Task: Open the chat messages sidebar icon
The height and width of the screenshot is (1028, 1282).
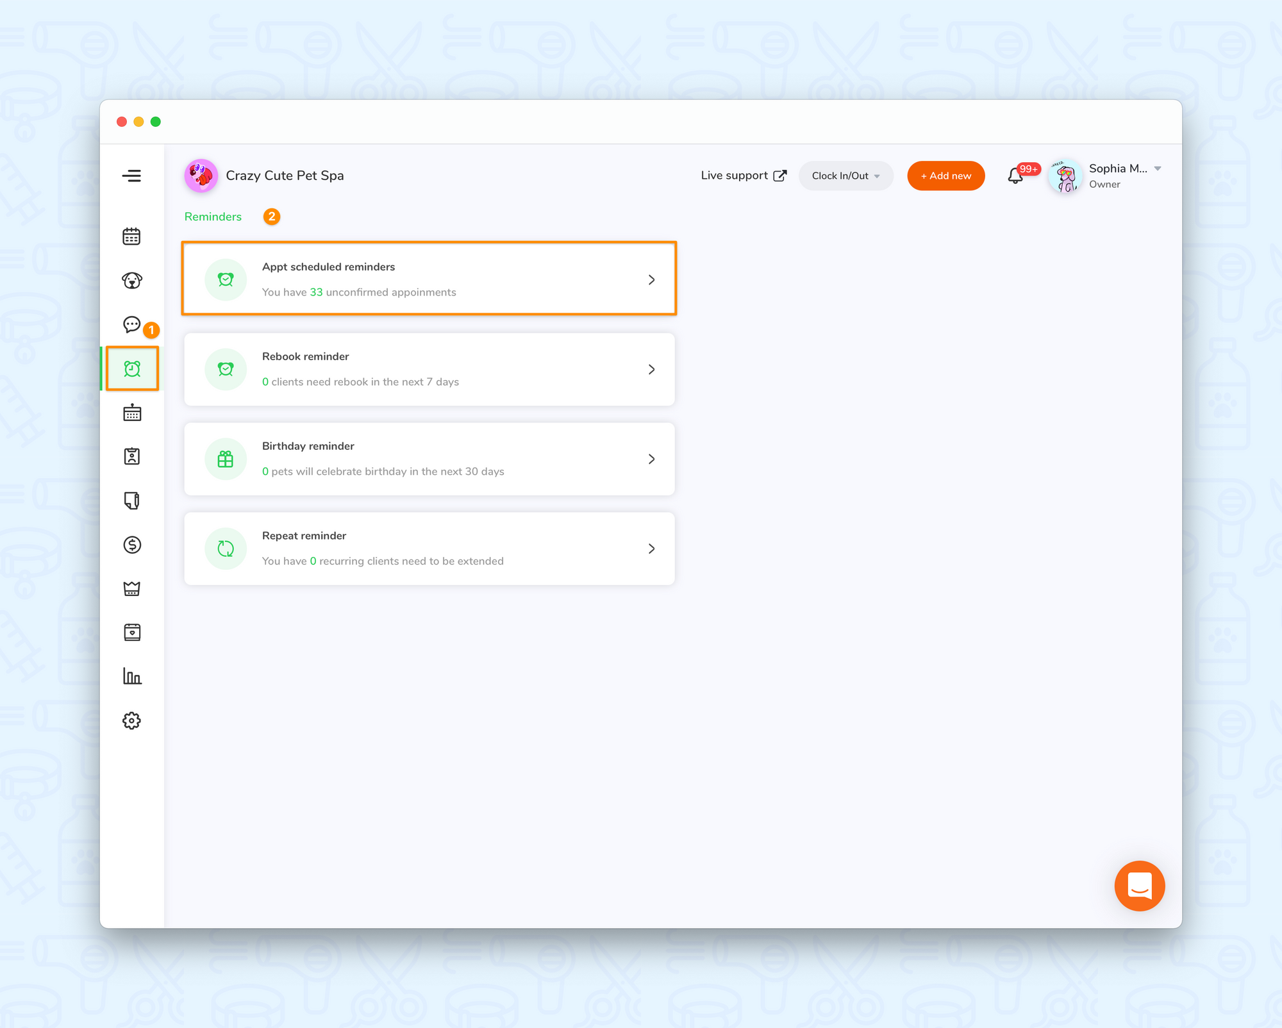Action: pyautogui.click(x=131, y=324)
